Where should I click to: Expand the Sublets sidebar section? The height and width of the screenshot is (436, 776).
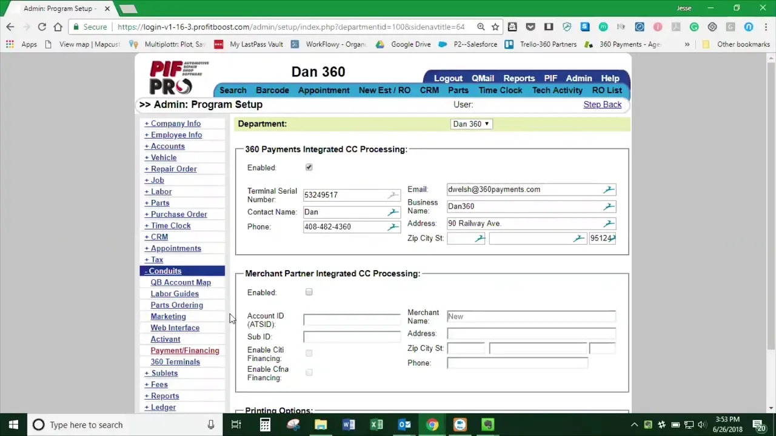[x=161, y=374]
